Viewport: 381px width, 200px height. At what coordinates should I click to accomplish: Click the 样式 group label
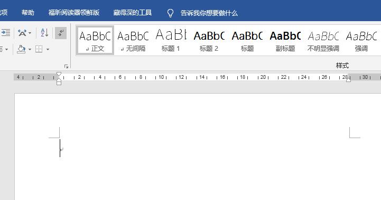click(342, 66)
